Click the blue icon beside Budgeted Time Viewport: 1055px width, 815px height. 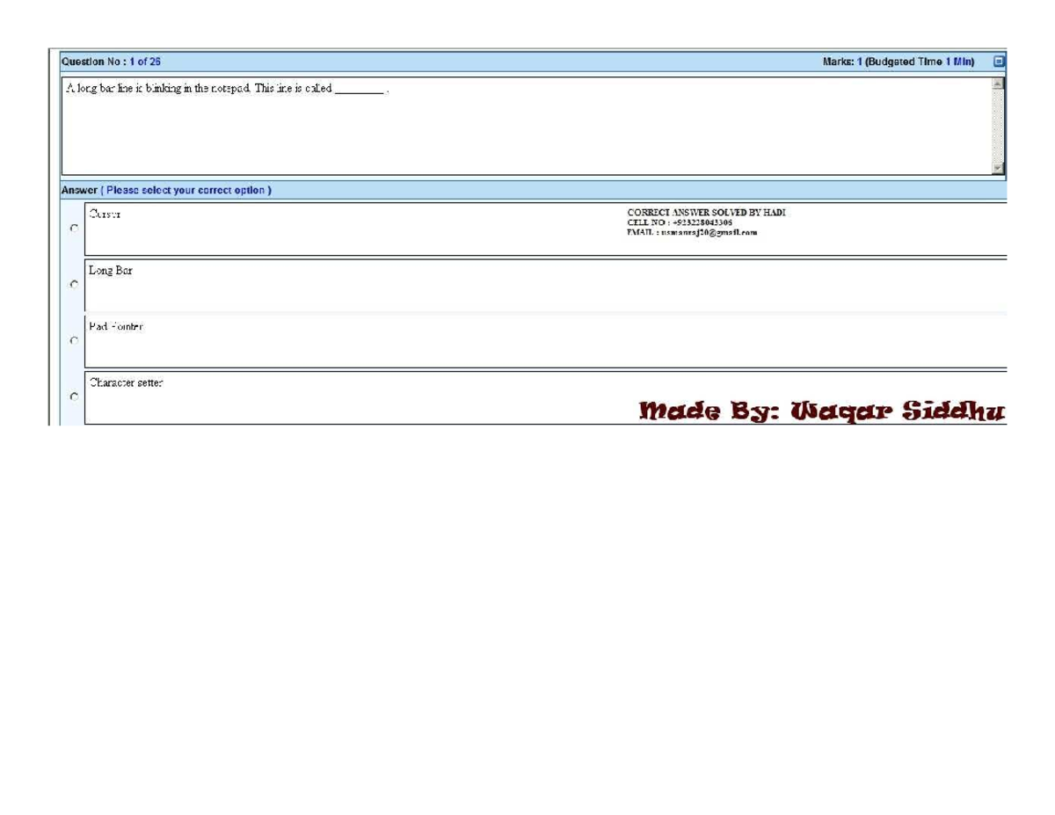(998, 62)
